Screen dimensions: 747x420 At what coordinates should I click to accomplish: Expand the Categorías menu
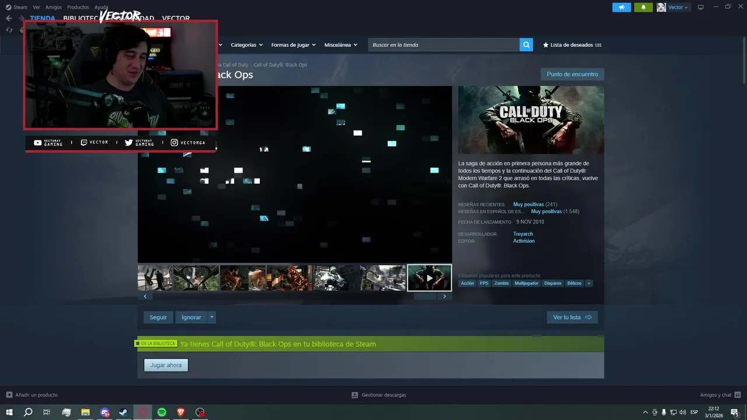pyautogui.click(x=246, y=45)
